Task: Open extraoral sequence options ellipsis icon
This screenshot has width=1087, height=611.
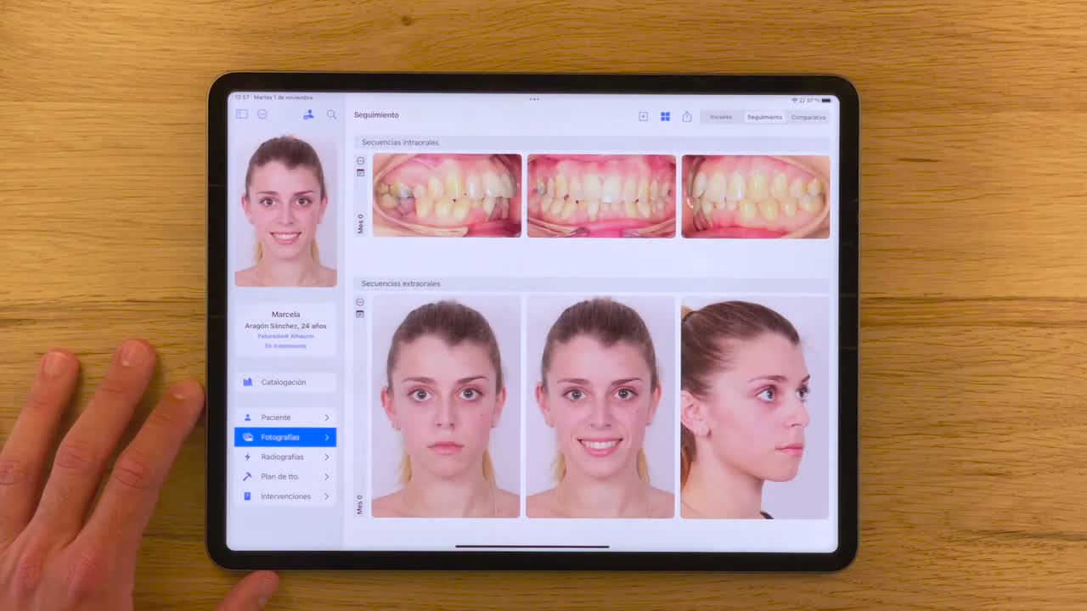Action: click(360, 302)
